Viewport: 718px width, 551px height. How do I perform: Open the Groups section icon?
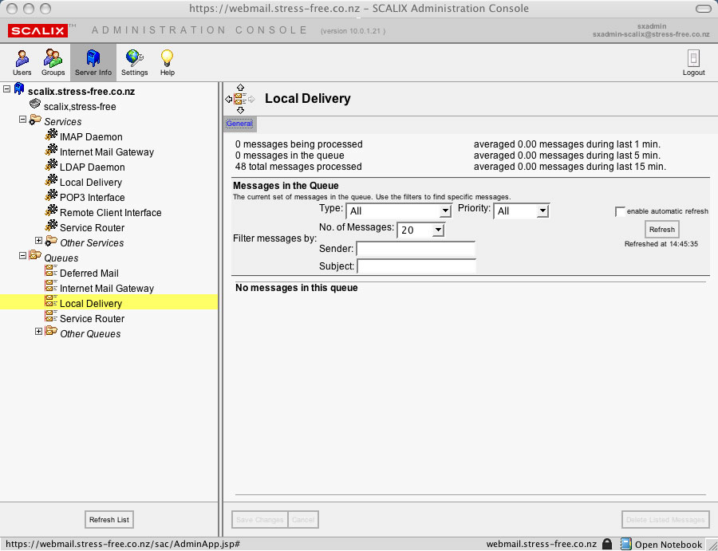[x=53, y=58]
